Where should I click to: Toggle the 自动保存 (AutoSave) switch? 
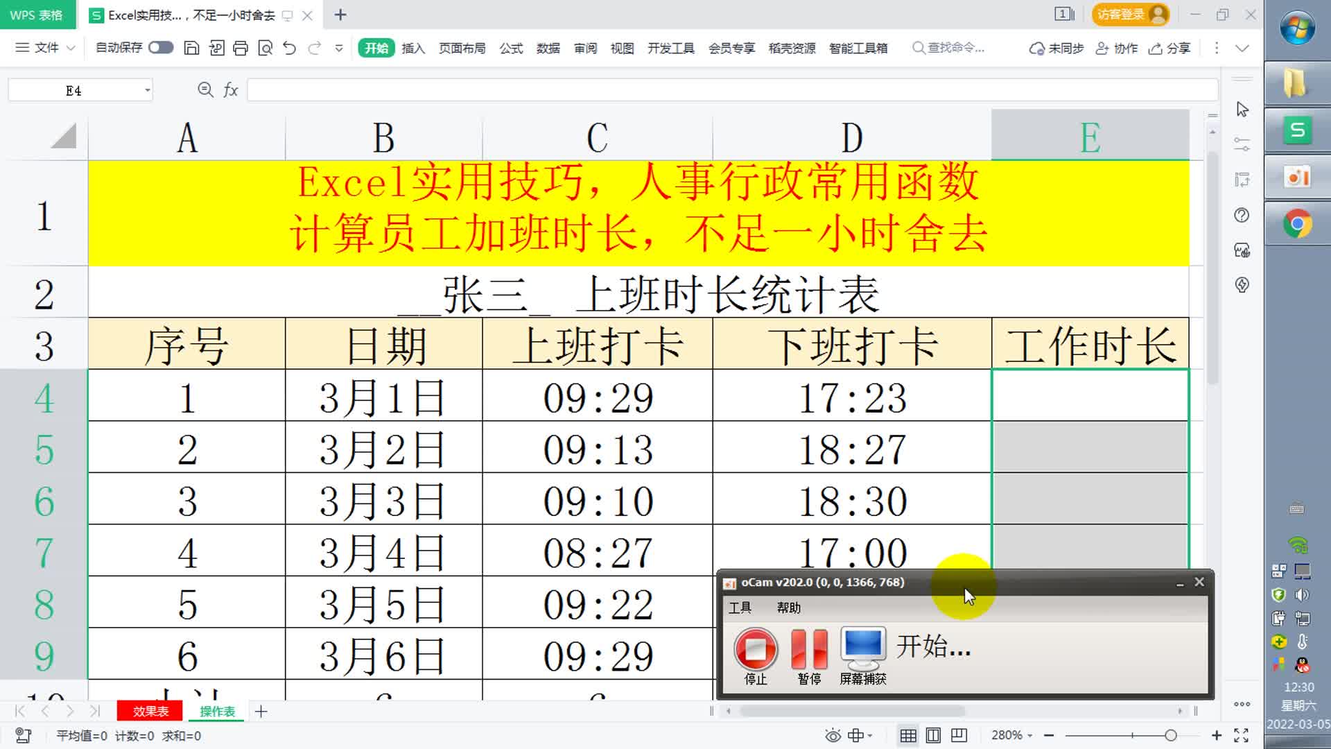click(x=160, y=48)
